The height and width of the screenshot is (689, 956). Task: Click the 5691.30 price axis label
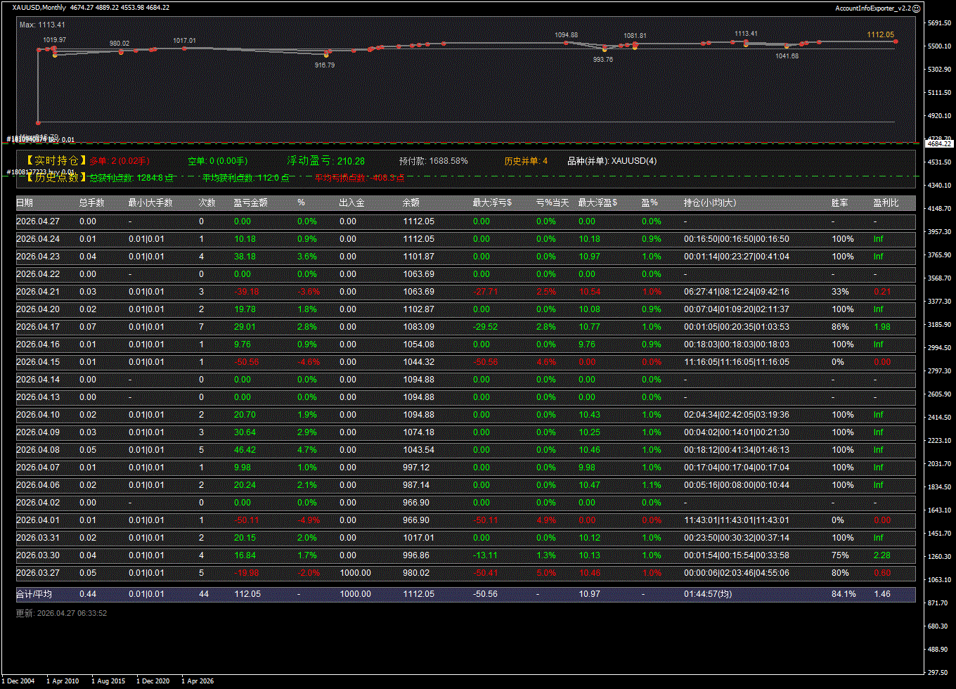pos(939,23)
